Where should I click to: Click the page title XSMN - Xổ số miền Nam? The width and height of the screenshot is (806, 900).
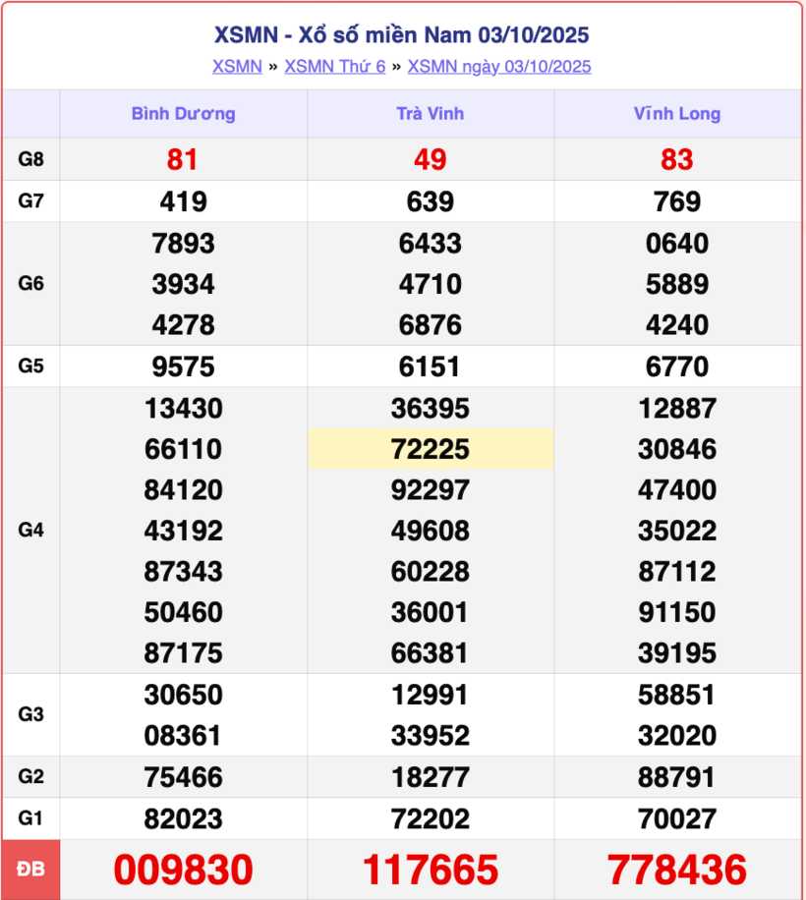tap(402, 35)
